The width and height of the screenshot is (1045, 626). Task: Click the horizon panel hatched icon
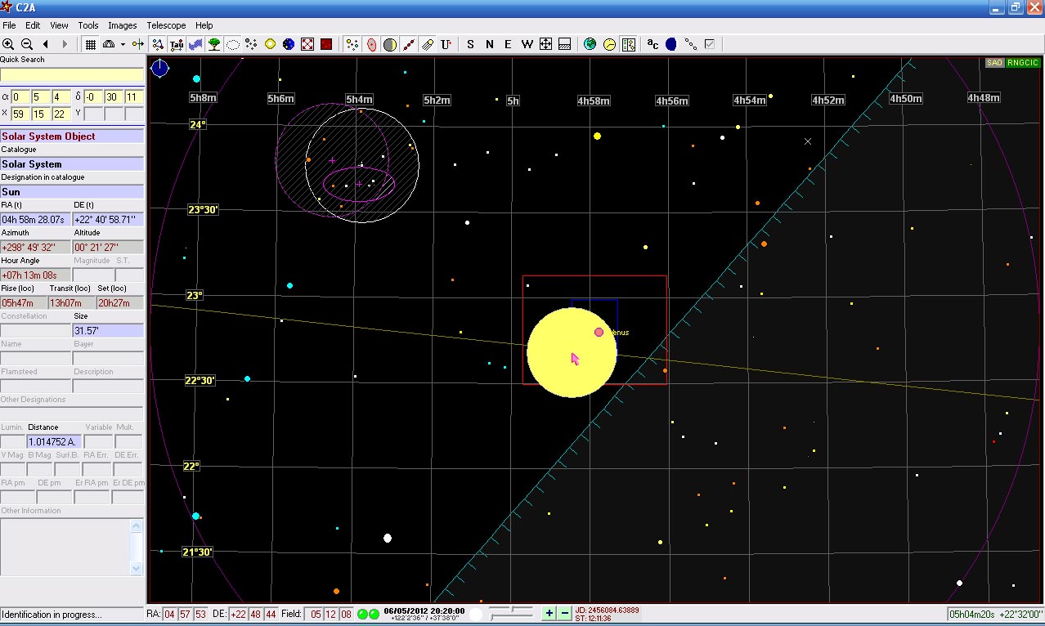click(x=564, y=44)
